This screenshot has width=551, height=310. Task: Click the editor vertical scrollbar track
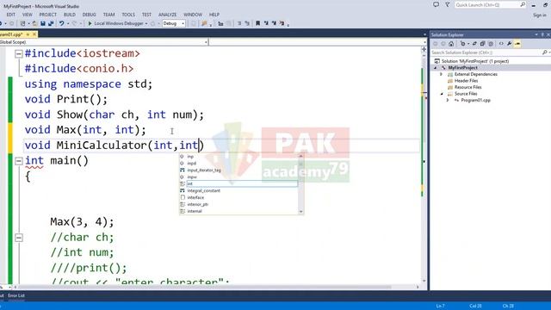coord(424,169)
